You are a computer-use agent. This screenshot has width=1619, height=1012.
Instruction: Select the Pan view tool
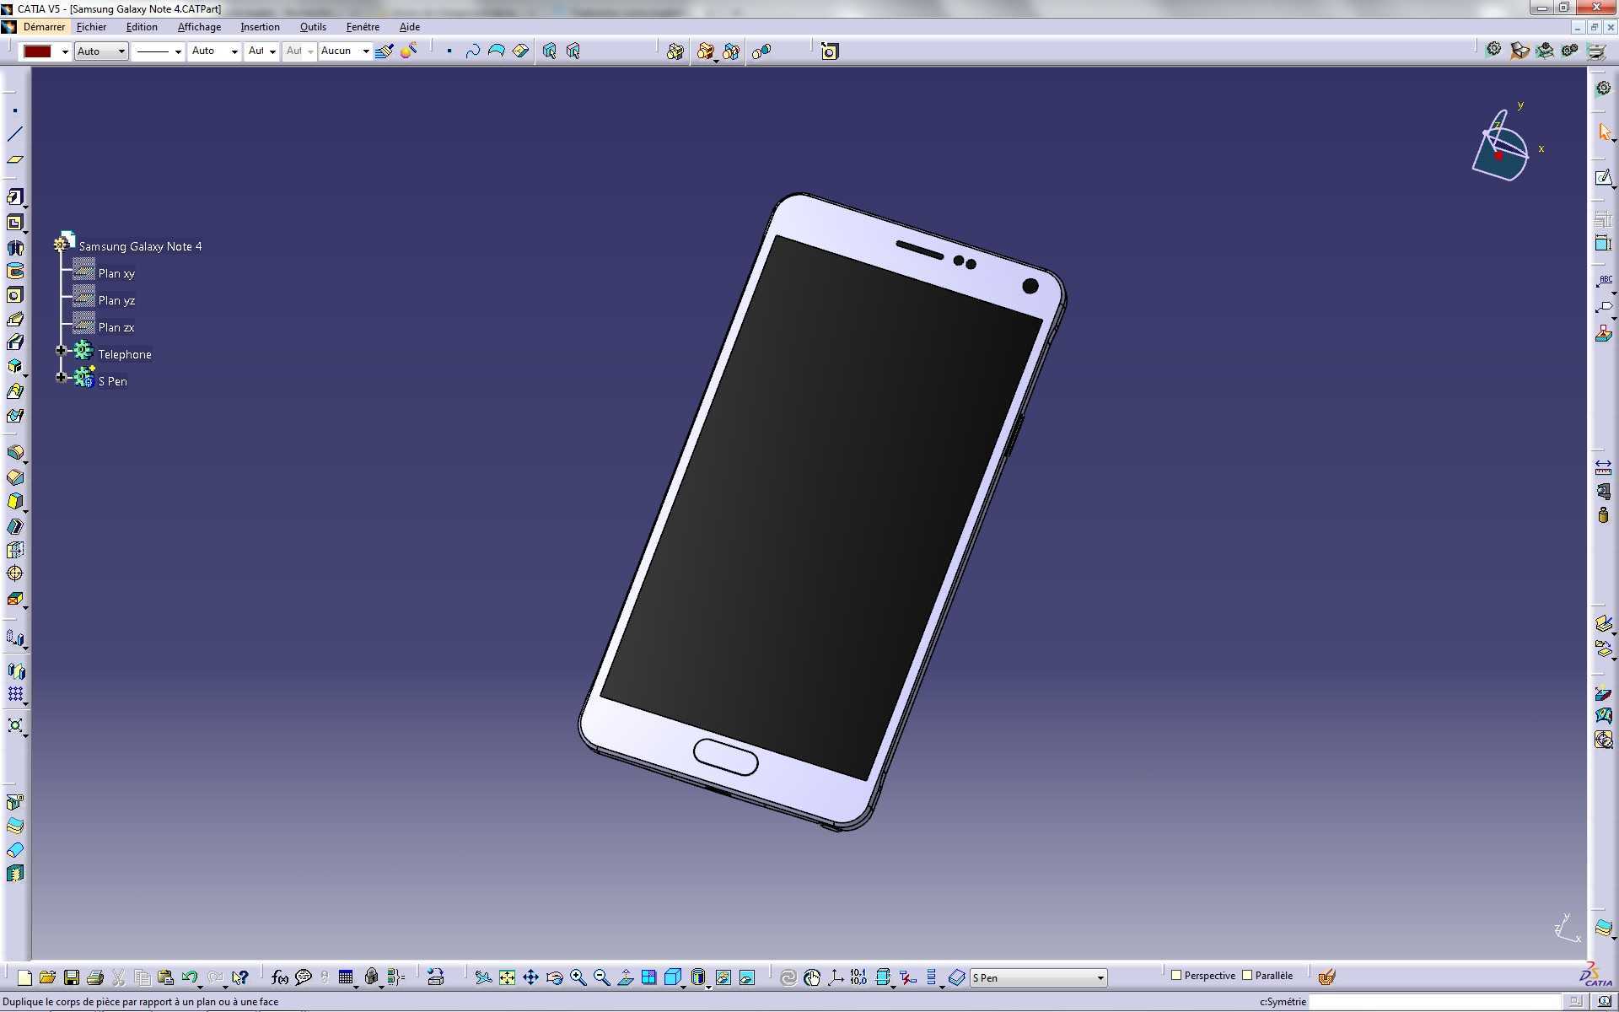click(530, 977)
